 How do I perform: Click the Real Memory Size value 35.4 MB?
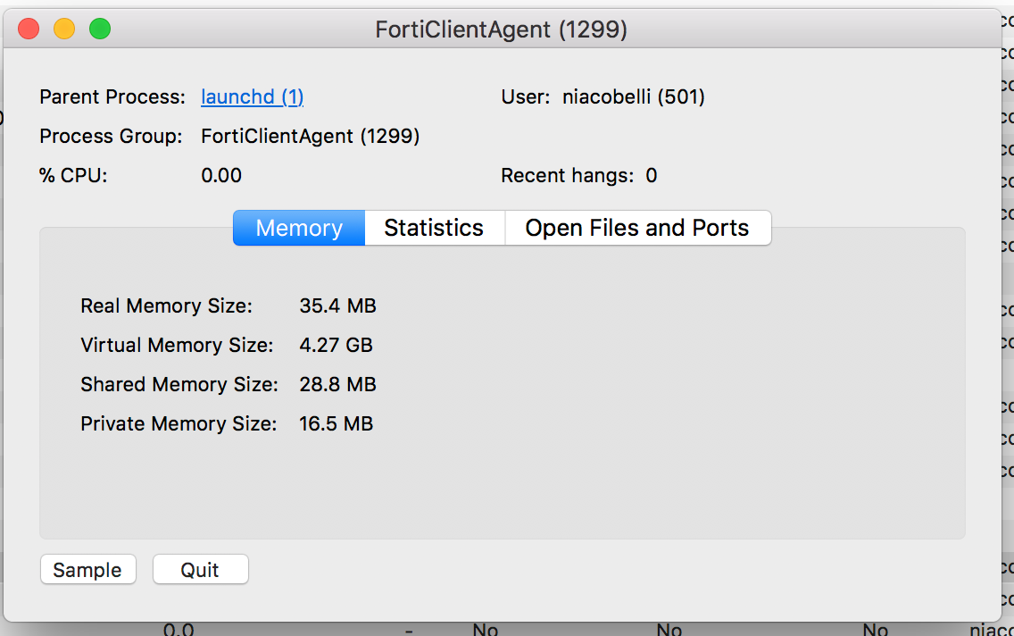[x=337, y=305]
